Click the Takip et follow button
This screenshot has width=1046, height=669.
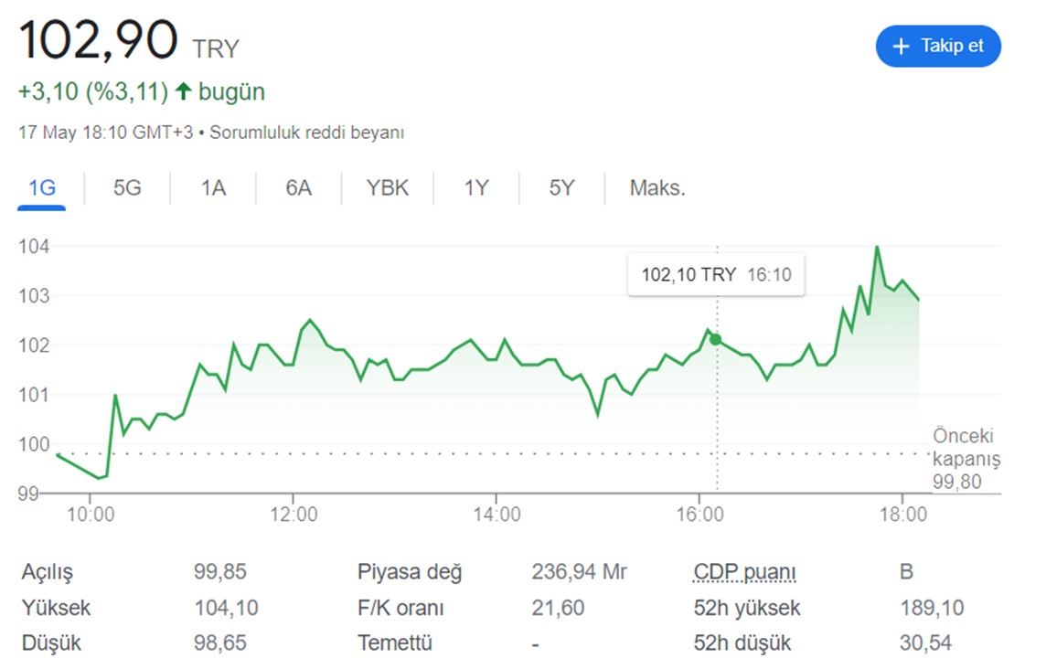click(938, 46)
